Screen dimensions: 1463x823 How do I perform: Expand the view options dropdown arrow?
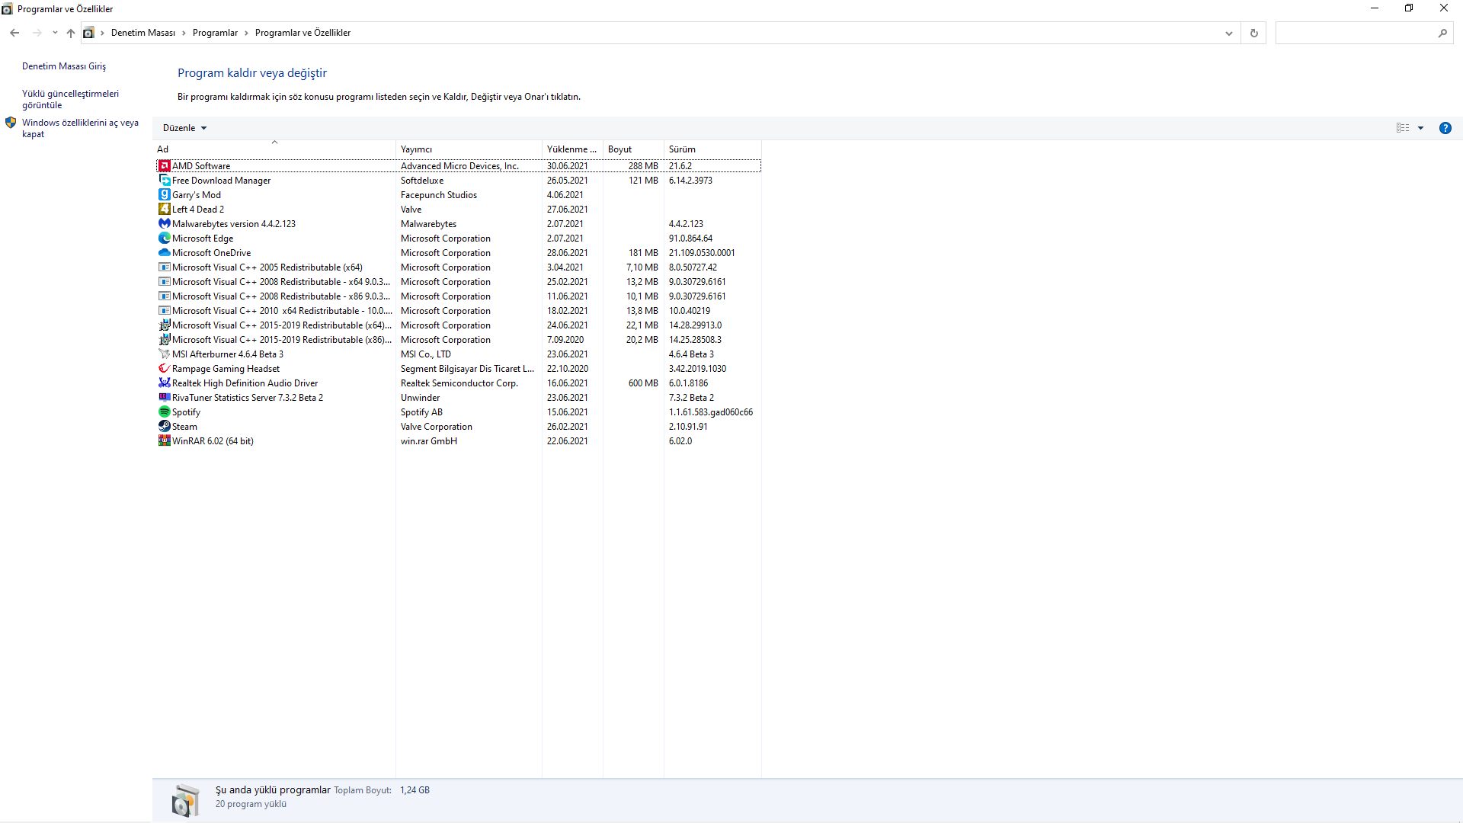point(1420,128)
